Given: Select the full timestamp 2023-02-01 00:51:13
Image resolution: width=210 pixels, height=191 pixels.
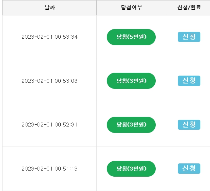Looking at the screenshot, I should pyautogui.click(x=49, y=168).
